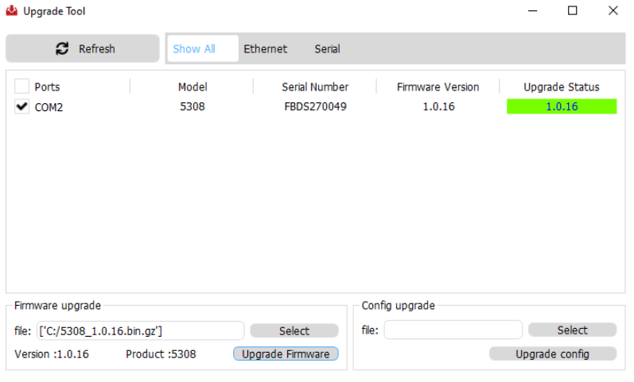634x382 pixels.
Task: Click the config file input field
Action: [x=453, y=330]
